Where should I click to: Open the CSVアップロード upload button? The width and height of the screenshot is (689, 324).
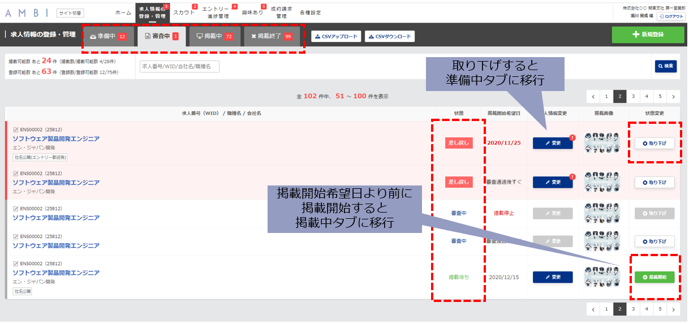[x=336, y=37]
